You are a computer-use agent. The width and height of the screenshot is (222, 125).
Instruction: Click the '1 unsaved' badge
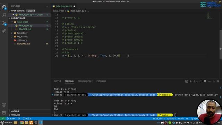31,11
